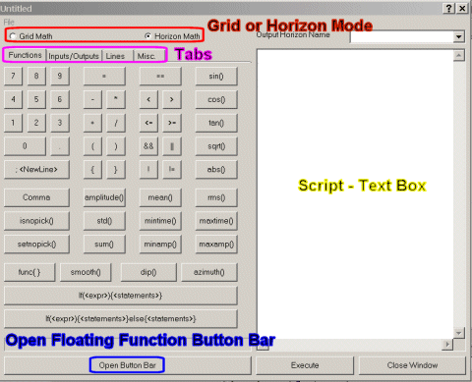
Task: Click the close curly brace button
Action: [116, 169]
